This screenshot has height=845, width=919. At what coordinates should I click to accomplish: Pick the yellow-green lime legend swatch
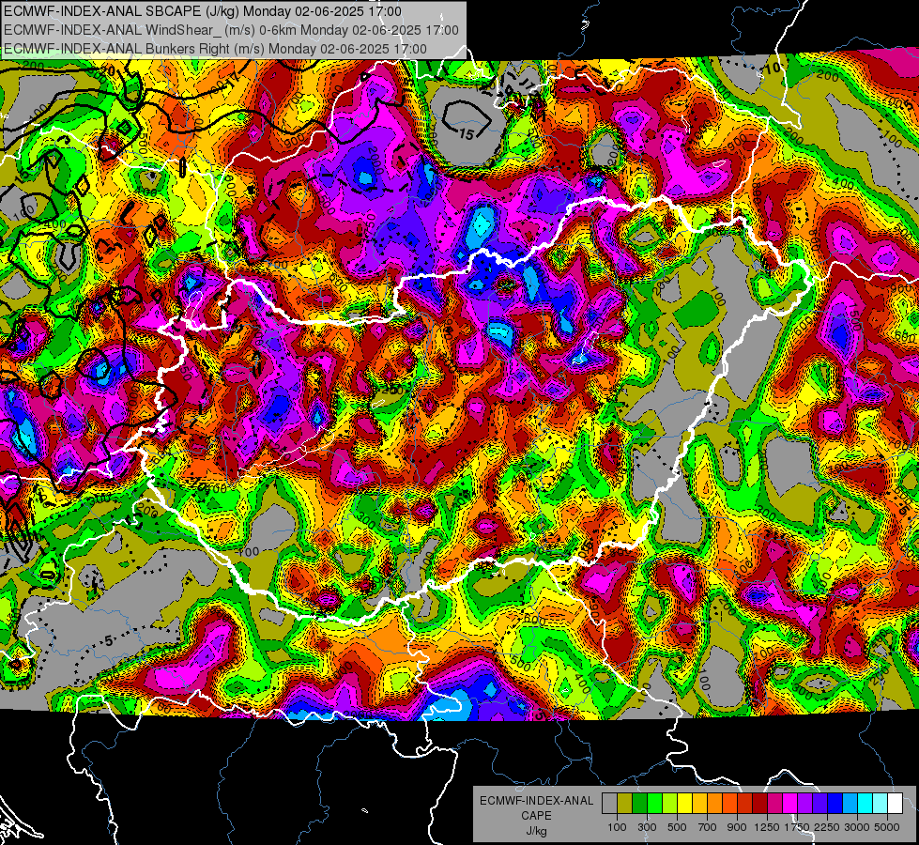[670, 803]
